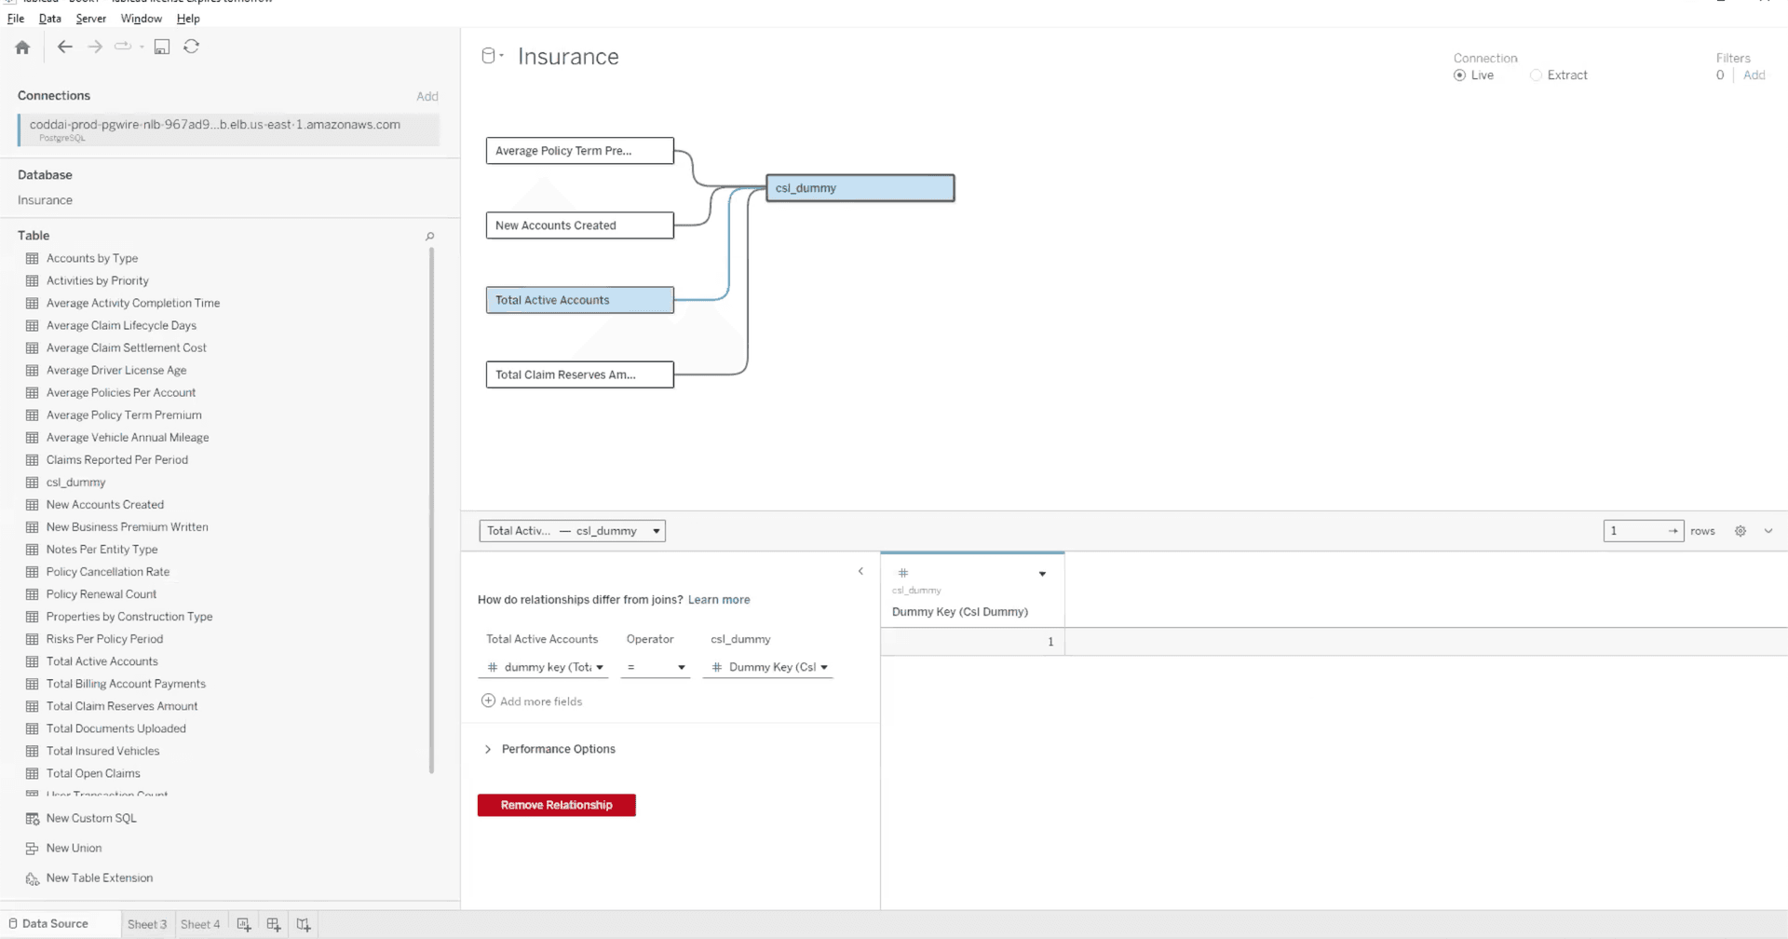Viewport: 1788px width, 939px height.
Task: Create a New Worksheet via the bottom icon
Action: 243,923
